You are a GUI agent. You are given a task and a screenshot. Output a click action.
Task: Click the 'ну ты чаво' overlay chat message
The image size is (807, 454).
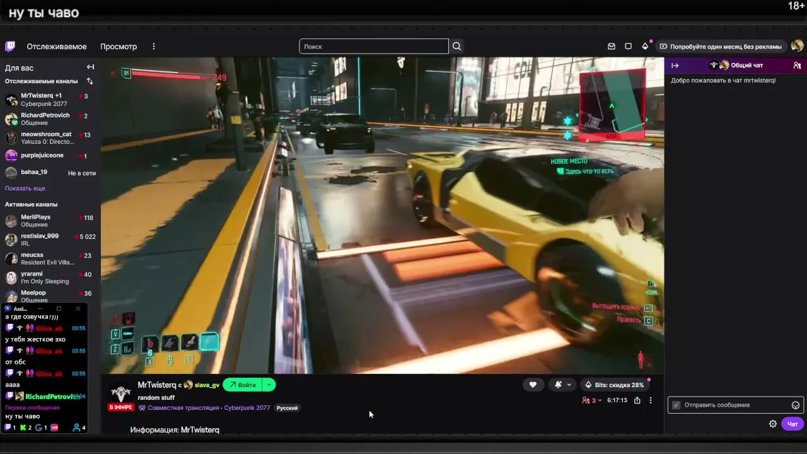23,416
